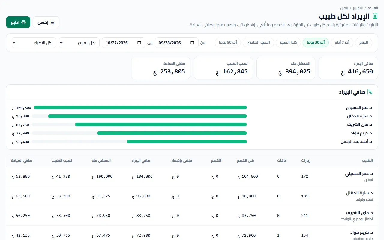This screenshot has height=240, width=384.
Task: Click د. منى الشريف name in the table
Action: tap(359, 213)
